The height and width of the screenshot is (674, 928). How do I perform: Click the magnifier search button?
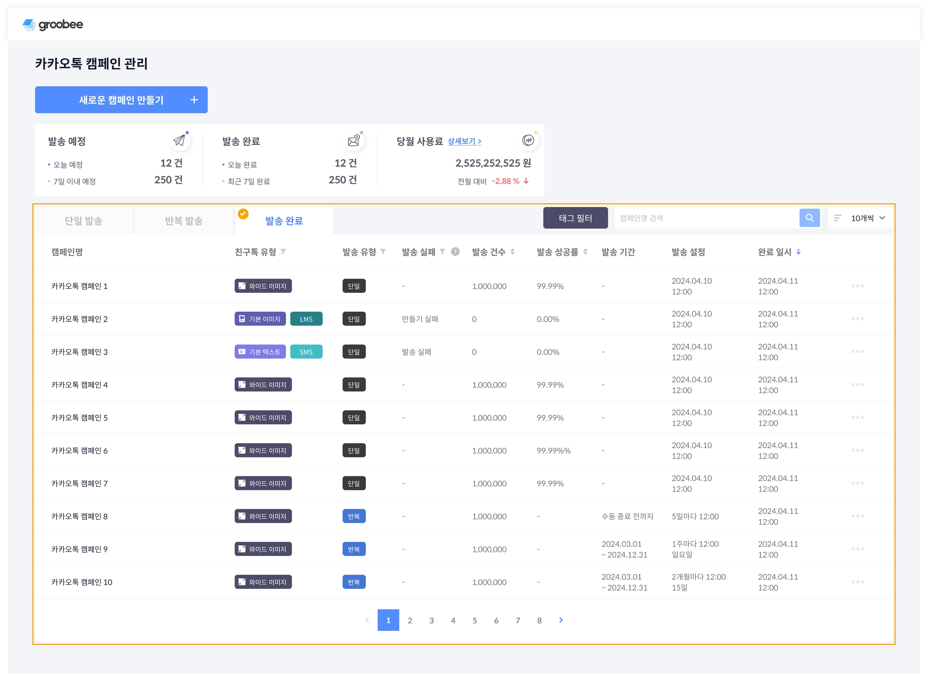click(x=809, y=218)
